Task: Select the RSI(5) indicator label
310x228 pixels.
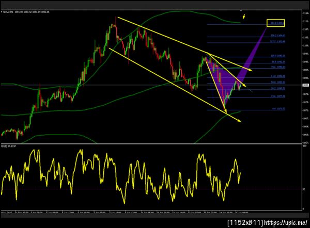Action: (x=8, y=146)
